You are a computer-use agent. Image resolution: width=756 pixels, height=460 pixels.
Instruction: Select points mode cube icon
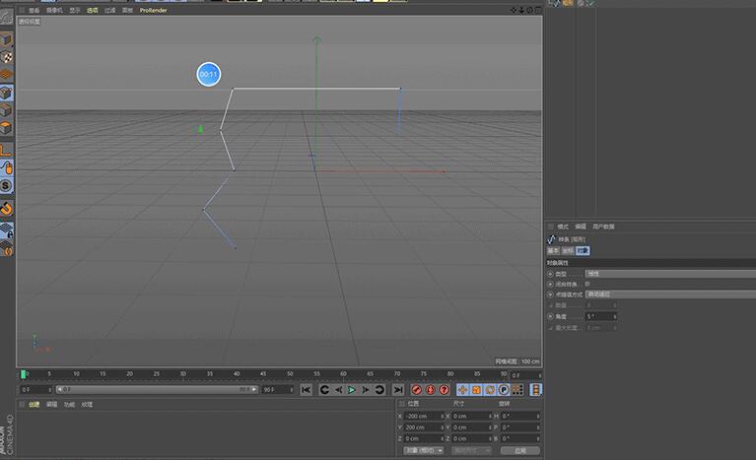pos(6,93)
